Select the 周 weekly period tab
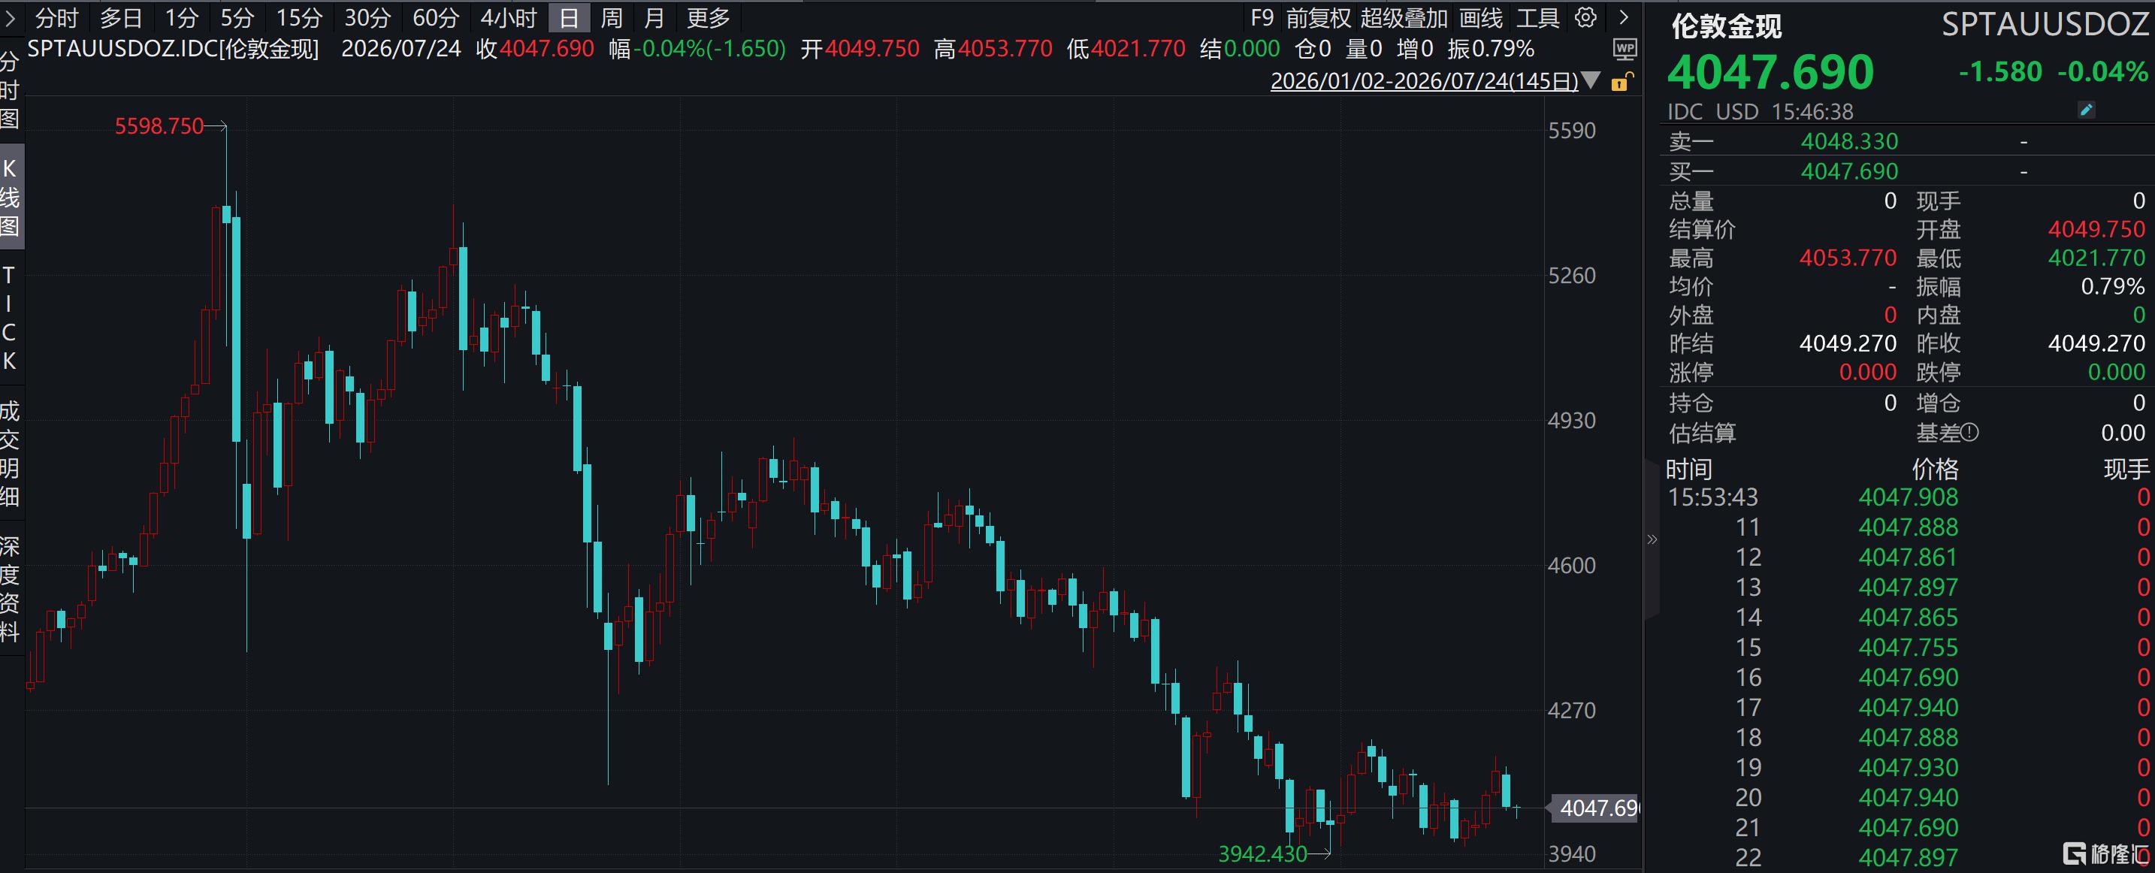The height and width of the screenshot is (873, 2155). pos(612,17)
